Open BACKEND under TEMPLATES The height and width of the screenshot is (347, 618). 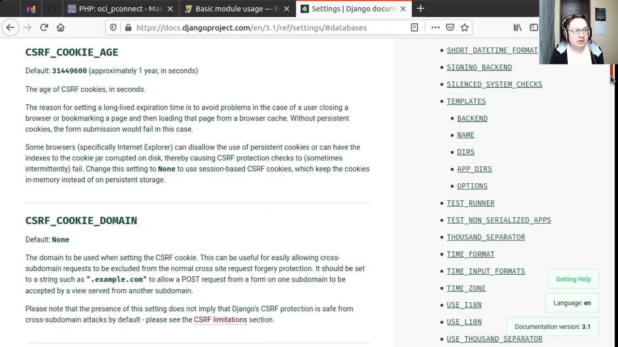[x=472, y=118]
